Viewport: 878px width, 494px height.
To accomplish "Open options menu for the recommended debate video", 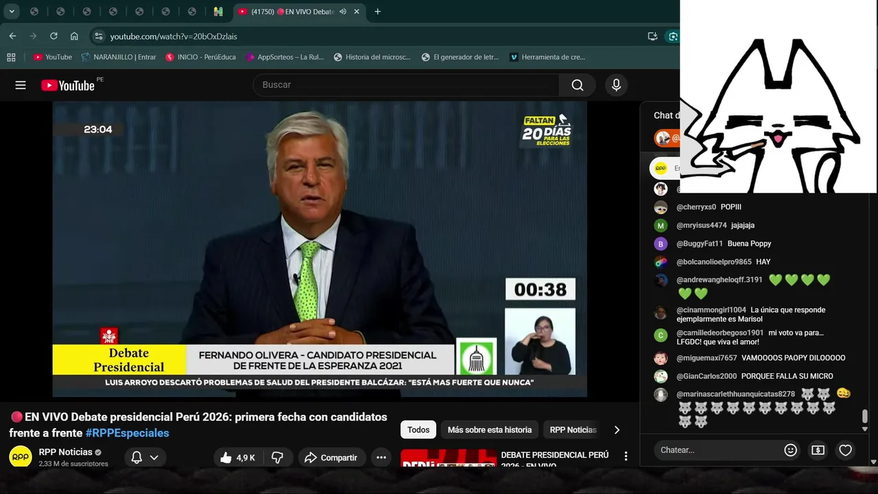I will tap(626, 456).
